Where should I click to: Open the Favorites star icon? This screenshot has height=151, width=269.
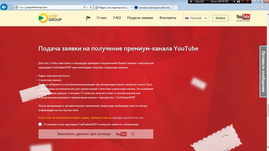[262, 7]
